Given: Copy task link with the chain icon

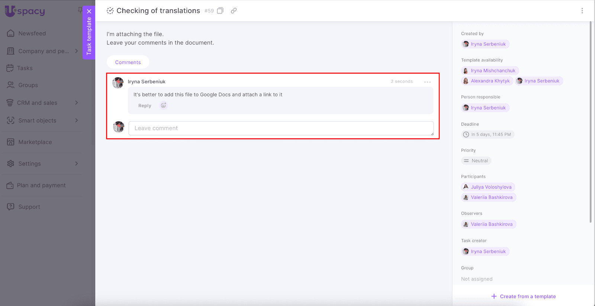Looking at the screenshot, I should point(234,11).
